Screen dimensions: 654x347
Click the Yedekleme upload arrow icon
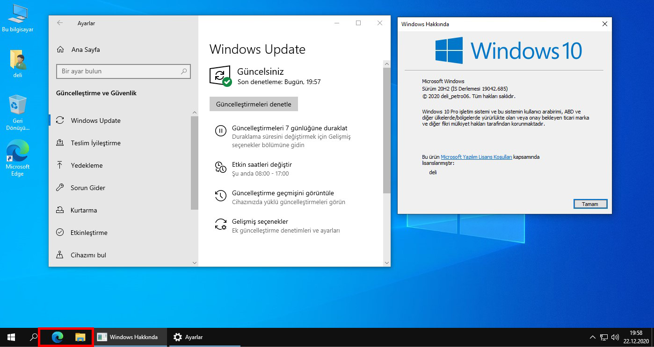(x=60, y=165)
